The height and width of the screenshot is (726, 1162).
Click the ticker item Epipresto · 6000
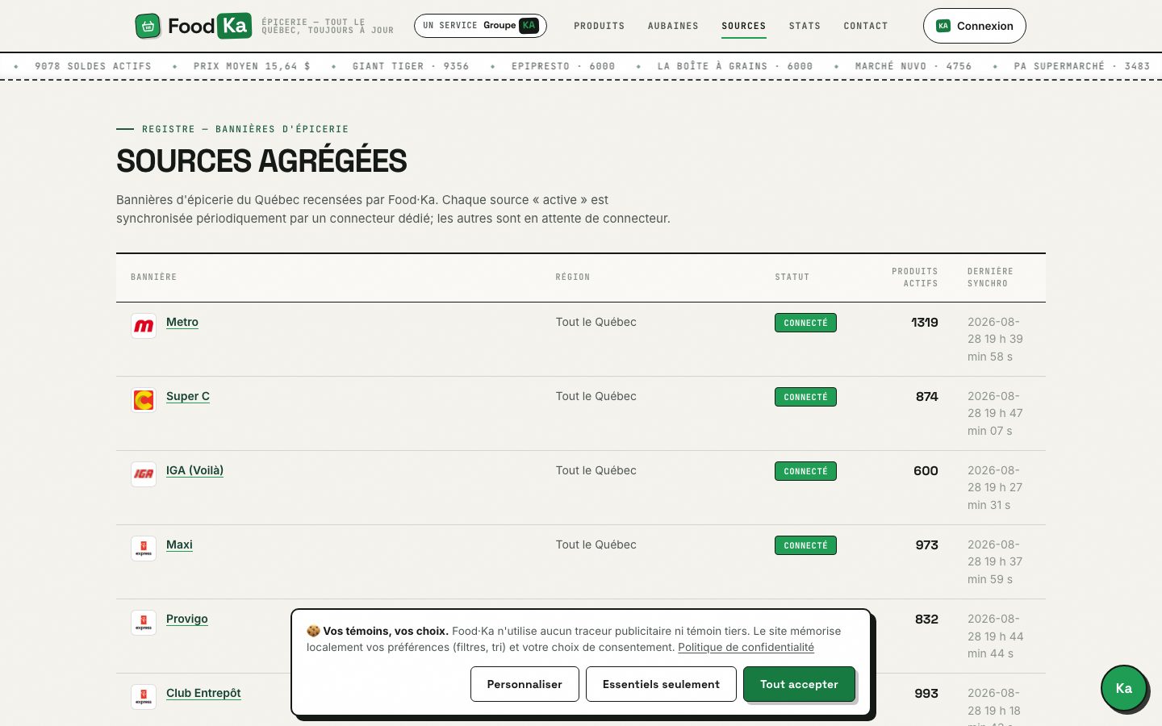563,66
